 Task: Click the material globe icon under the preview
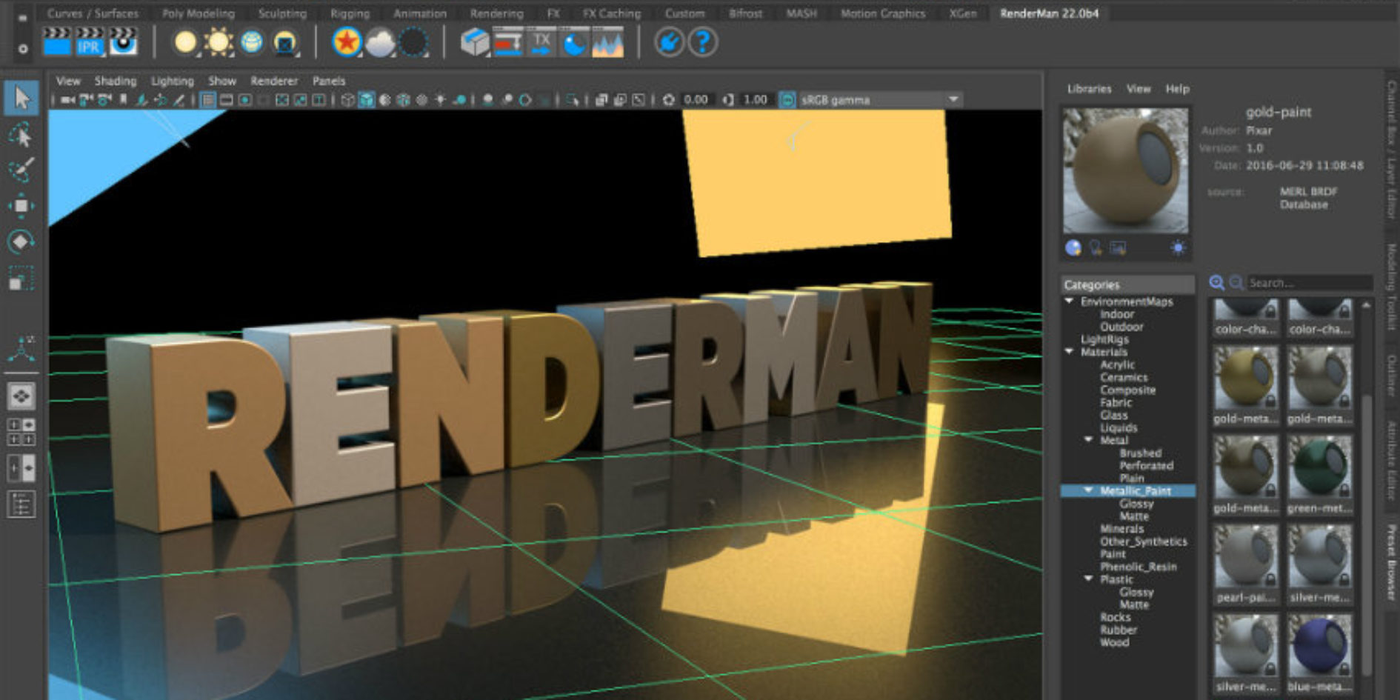pos(1073,247)
